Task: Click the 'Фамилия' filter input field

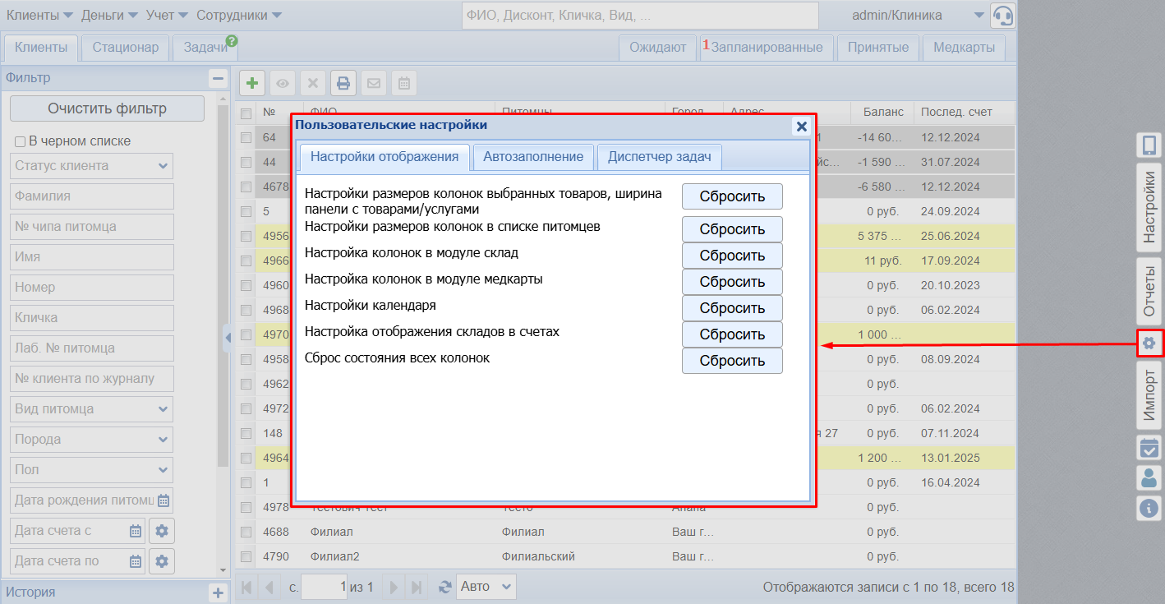Action: tap(92, 196)
